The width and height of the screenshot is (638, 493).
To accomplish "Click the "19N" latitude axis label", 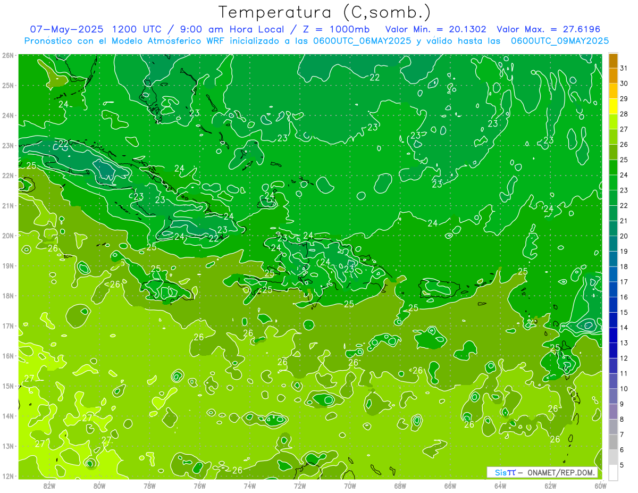I will pos(8,265).
